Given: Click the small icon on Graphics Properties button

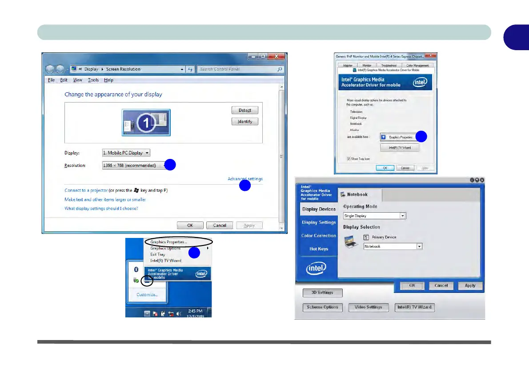Looking at the screenshot, I should (384, 137).
